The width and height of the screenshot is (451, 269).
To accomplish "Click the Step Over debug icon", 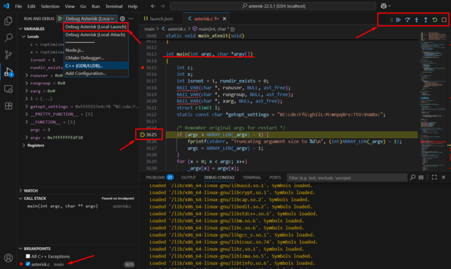I will 408,20.
